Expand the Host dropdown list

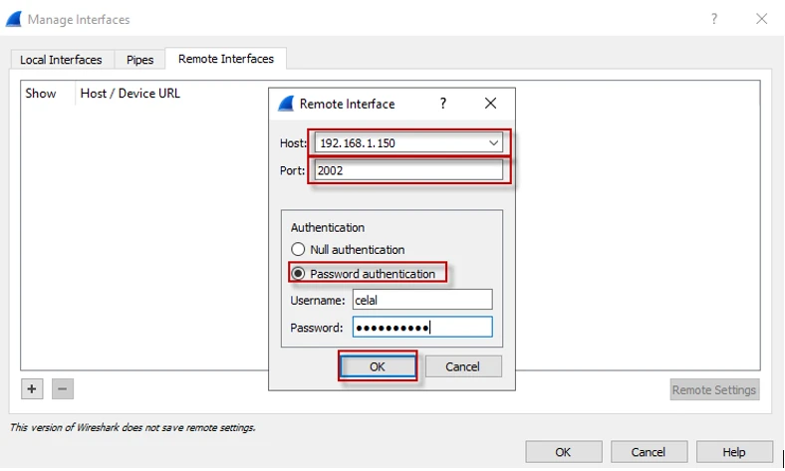(493, 143)
